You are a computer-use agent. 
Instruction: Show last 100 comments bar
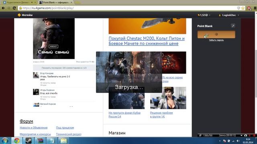click(x=64, y=68)
